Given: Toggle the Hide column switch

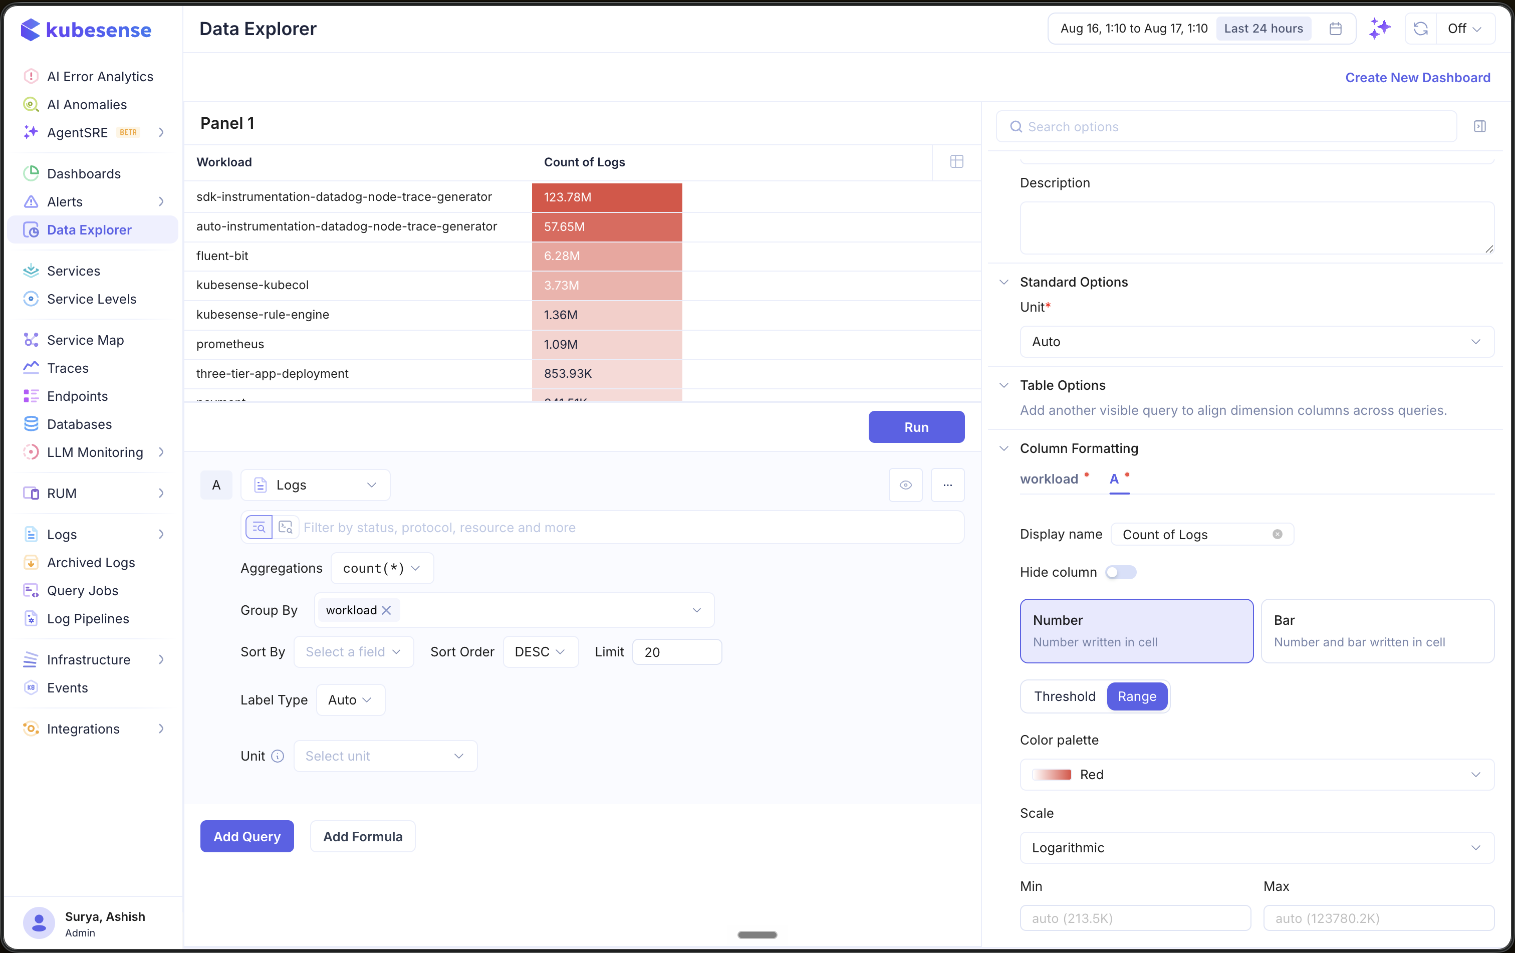Looking at the screenshot, I should coord(1121,572).
